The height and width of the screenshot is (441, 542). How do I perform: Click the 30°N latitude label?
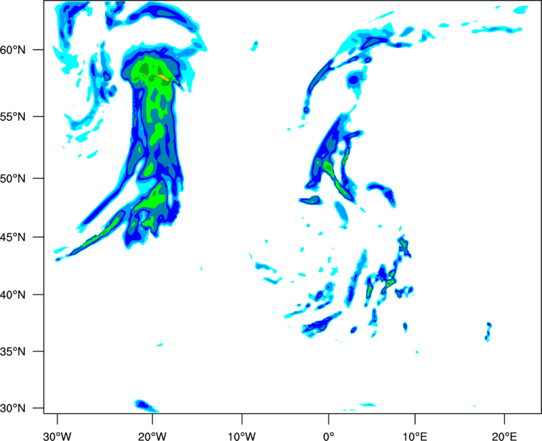(13, 408)
